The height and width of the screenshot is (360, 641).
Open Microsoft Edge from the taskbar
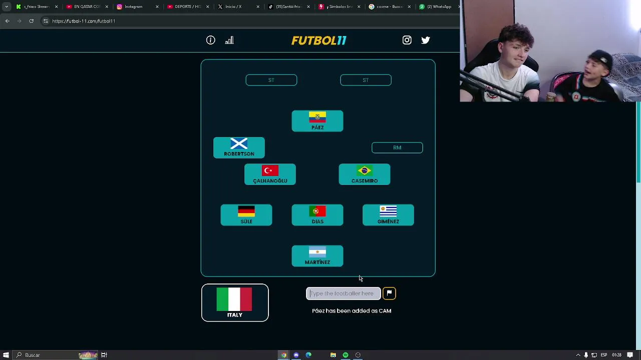tap(308, 355)
